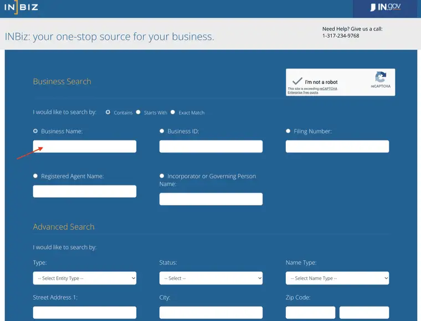
Task: Open the IN.gov logo link
Action: [386, 7]
